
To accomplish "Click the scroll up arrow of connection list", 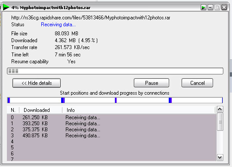I will (x=220, y=109).
